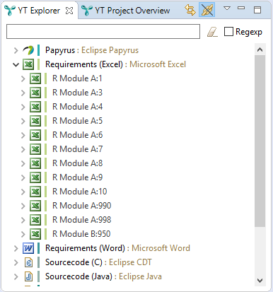Toggle the crossed-out pin filter icon
This screenshot has width=273, height=292.
point(207,10)
